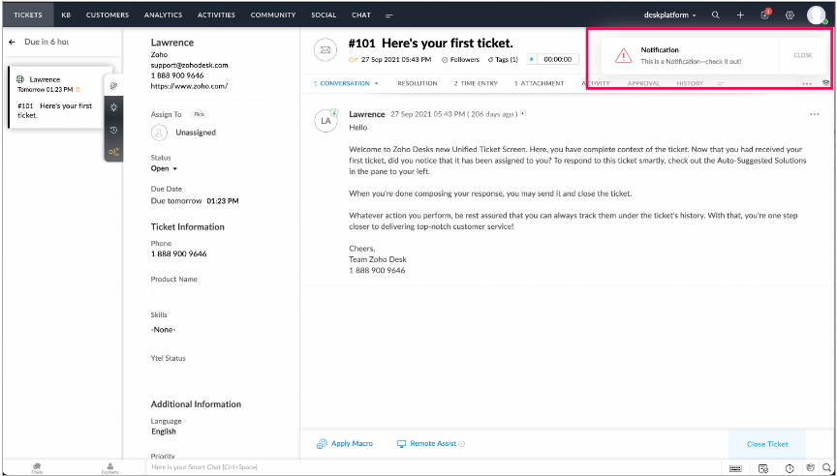Switch to the Resolution tab
The image size is (837, 476).
pos(417,83)
